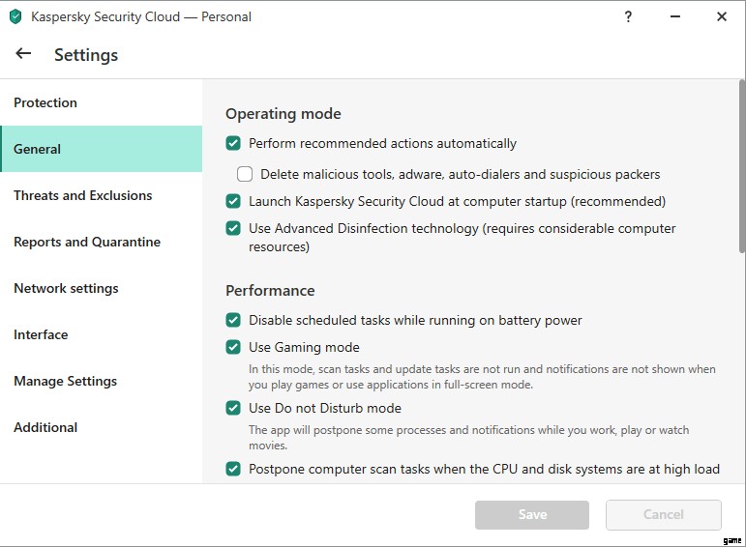Open Manage Settings section
The height and width of the screenshot is (547, 746).
point(65,381)
